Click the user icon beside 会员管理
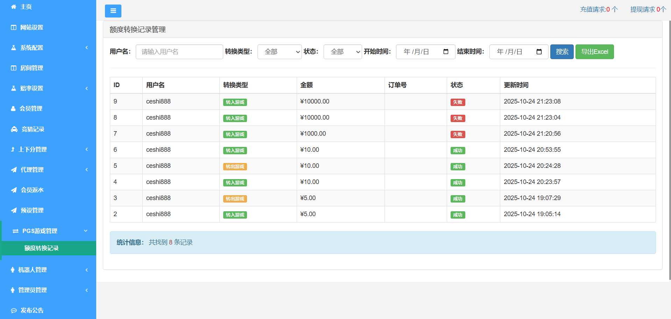Image resolution: width=671 pixels, height=319 pixels. coord(13,109)
